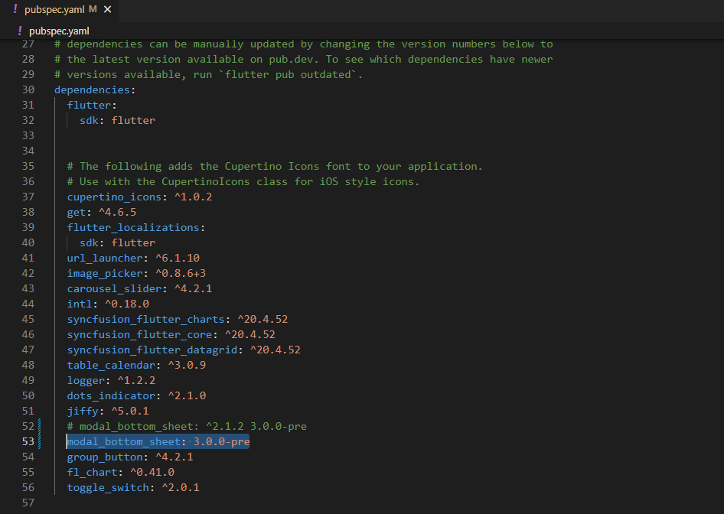
Task: Click line number 52 in the gutter
Action: tap(28, 426)
